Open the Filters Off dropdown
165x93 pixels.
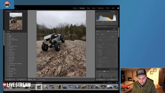110,82
